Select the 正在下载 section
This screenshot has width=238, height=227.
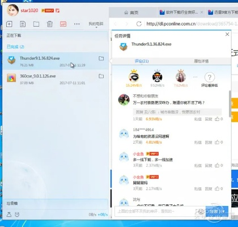coord(56,36)
